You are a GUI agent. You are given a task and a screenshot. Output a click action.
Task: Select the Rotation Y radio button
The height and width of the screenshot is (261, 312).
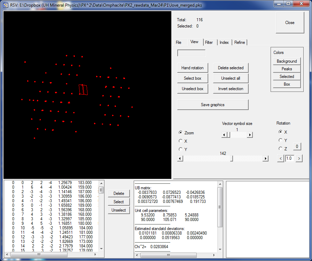280,140
